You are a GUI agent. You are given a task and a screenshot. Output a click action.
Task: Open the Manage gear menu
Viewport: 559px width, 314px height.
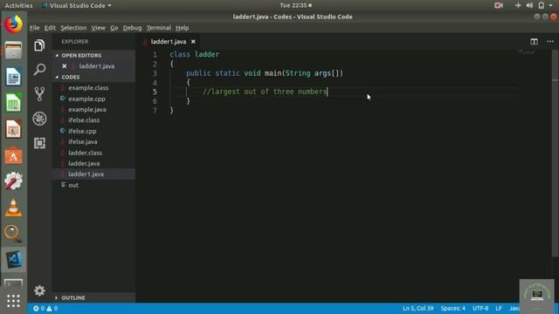[x=39, y=290]
